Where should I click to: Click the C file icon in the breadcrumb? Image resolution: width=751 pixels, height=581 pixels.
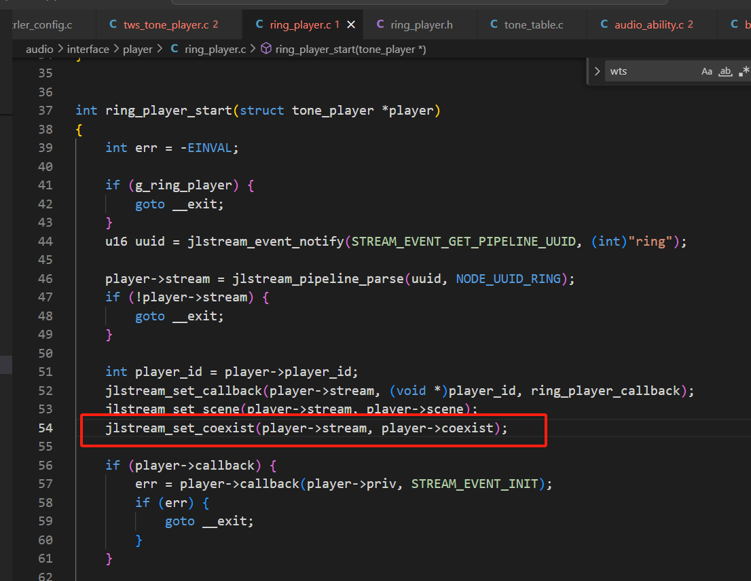(x=175, y=49)
